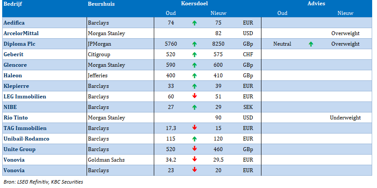Click the CHF currency cell
The height and width of the screenshot is (188, 377).
coord(248,54)
